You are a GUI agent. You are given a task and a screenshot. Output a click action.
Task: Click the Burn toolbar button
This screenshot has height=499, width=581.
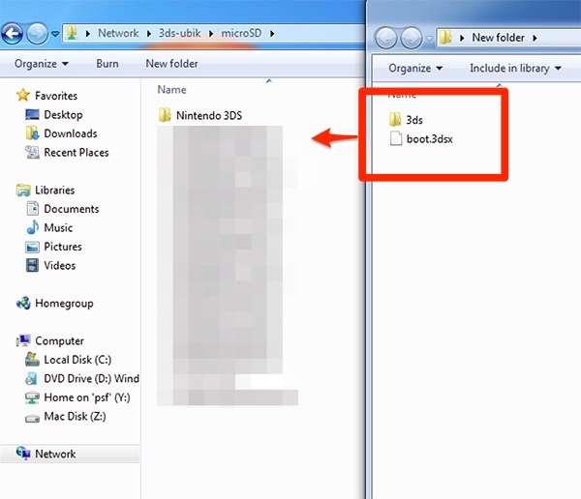107,64
